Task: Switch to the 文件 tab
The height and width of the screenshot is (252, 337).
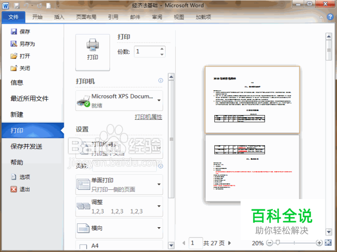Action: pos(13,17)
